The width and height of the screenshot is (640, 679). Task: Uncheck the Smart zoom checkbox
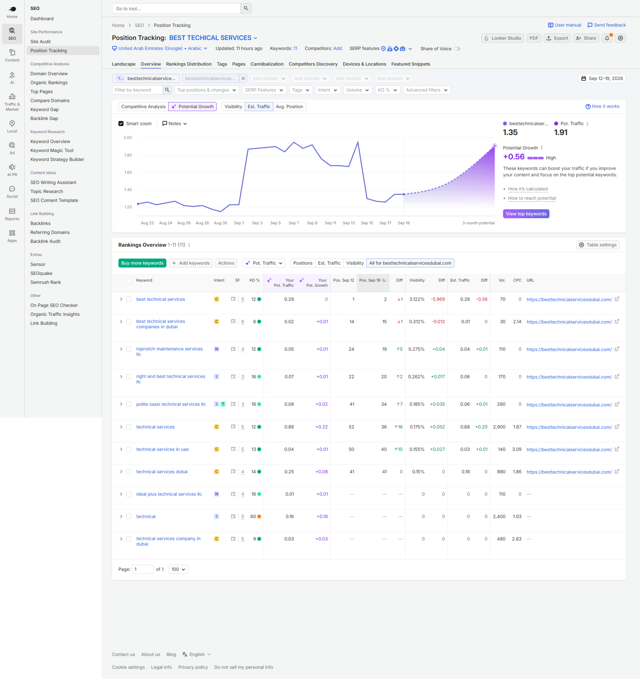pyautogui.click(x=121, y=124)
